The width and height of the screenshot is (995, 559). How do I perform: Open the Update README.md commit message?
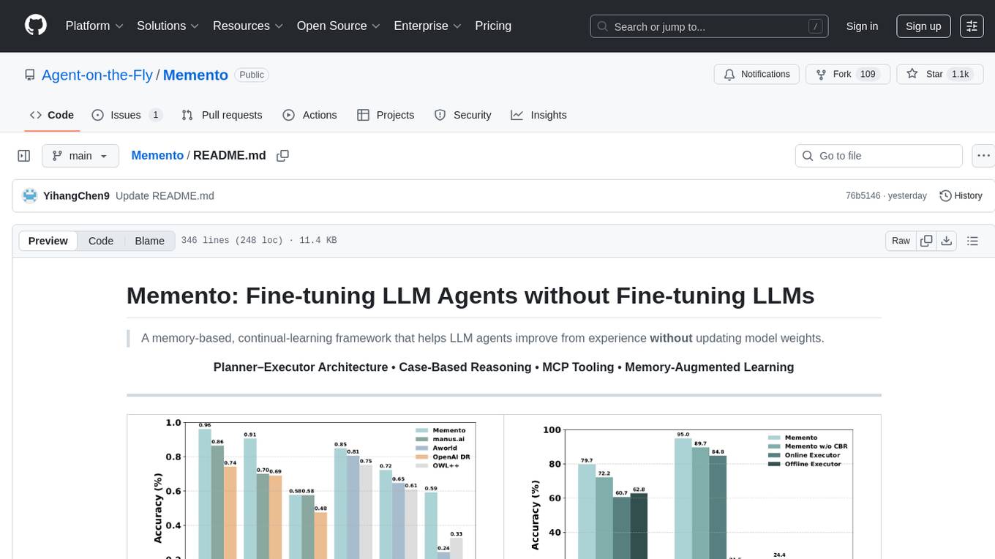pyautogui.click(x=165, y=196)
